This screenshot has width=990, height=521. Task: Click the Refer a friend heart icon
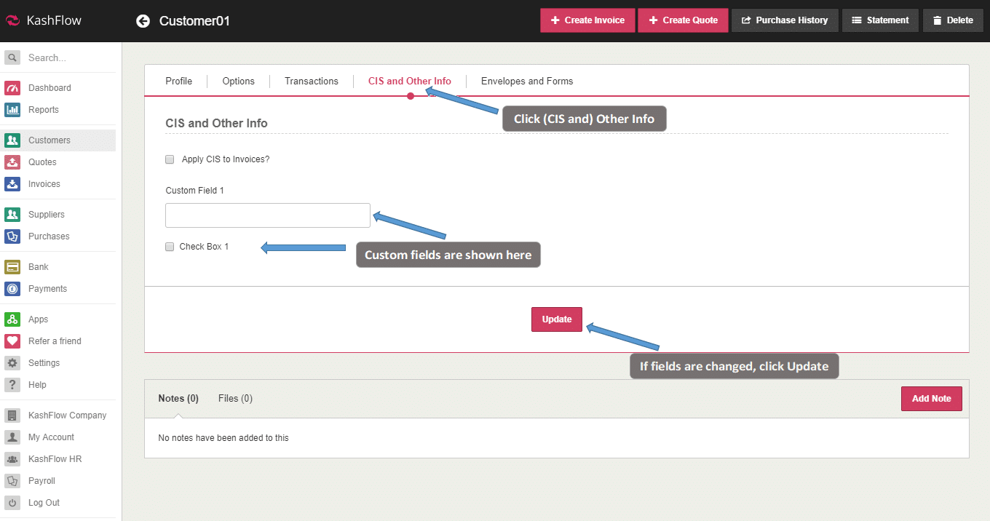(12, 341)
